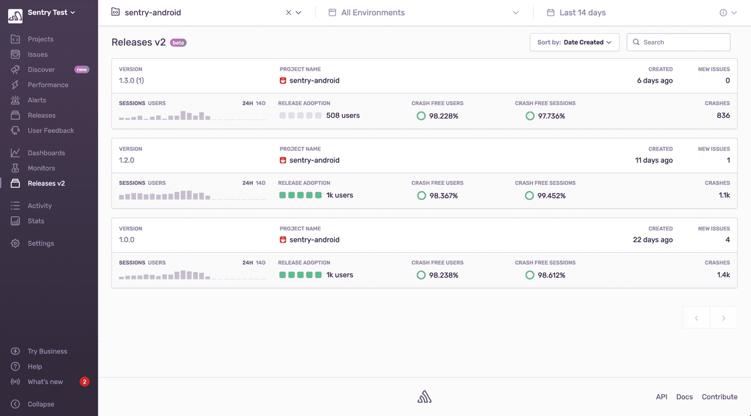Click the 1.2.0 release adoption bar
This screenshot has width=751, height=416.
(300, 195)
